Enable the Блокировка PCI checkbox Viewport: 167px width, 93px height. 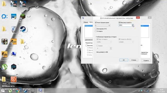[x=96, y=29]
